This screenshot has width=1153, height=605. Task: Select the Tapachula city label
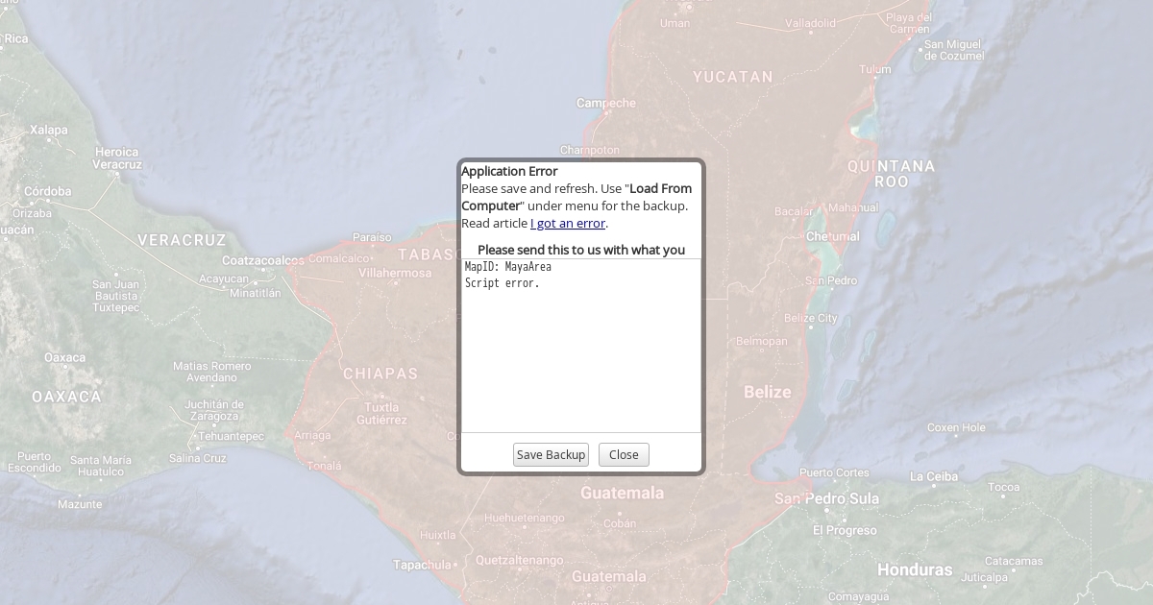[x=422, y=565]
